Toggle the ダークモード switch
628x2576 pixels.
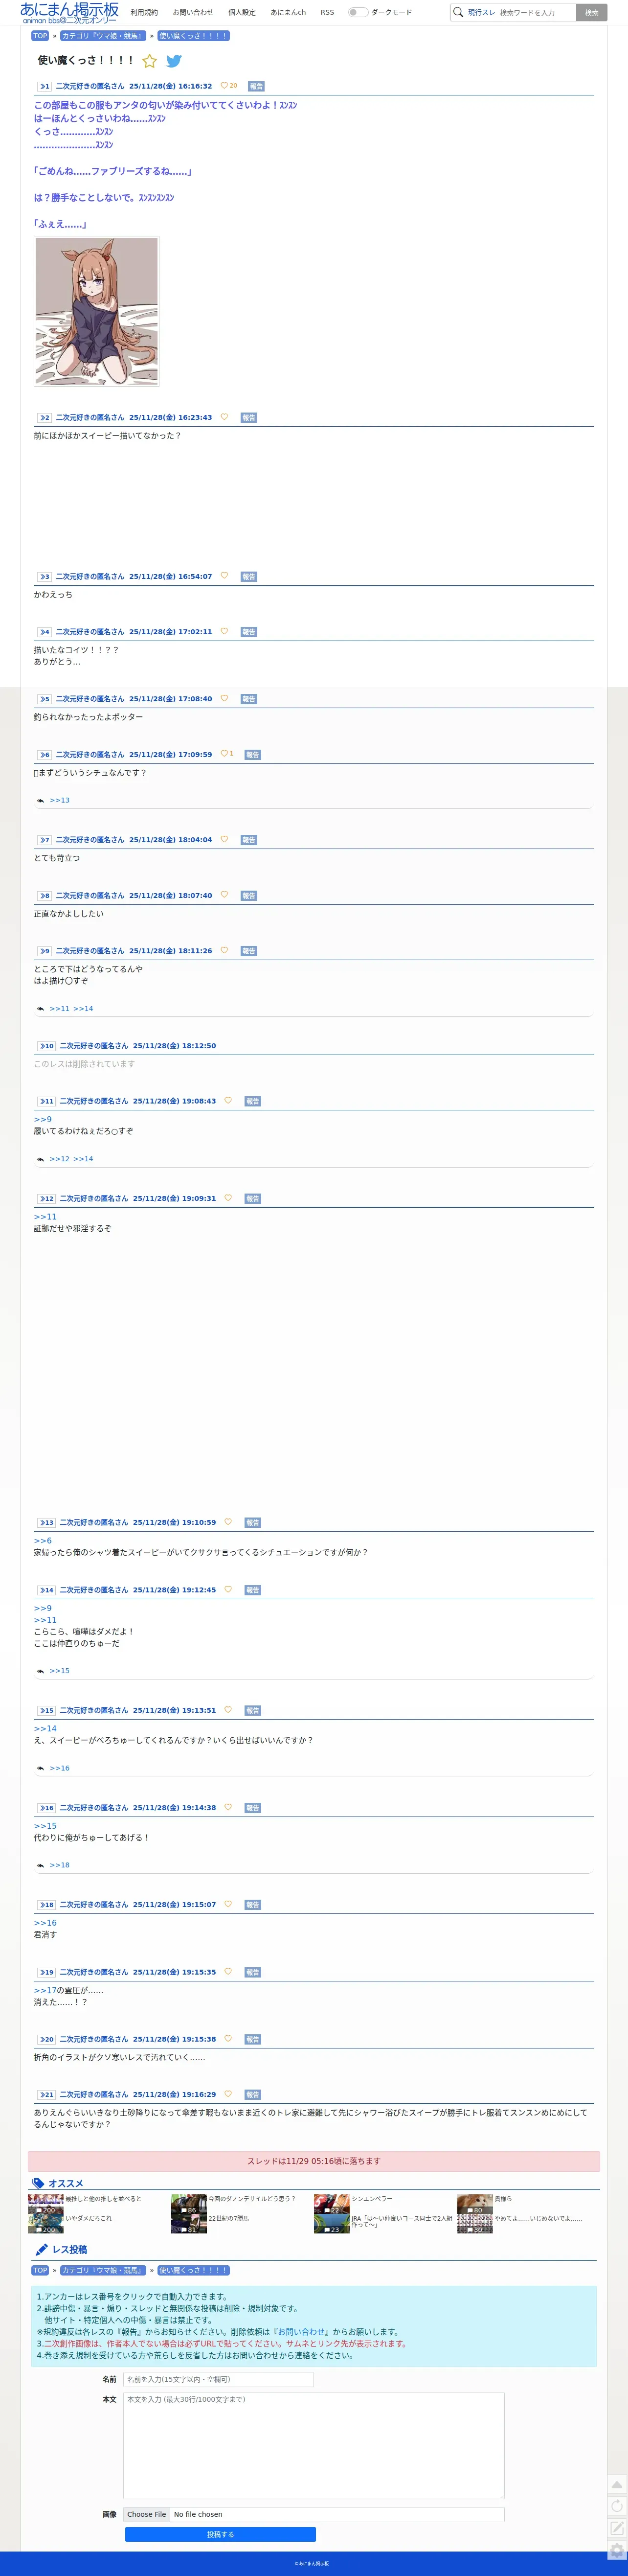tap(357, 12)
